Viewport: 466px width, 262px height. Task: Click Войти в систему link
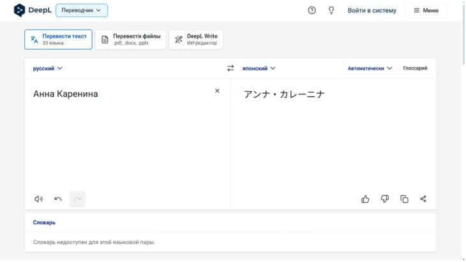[372, 10]
